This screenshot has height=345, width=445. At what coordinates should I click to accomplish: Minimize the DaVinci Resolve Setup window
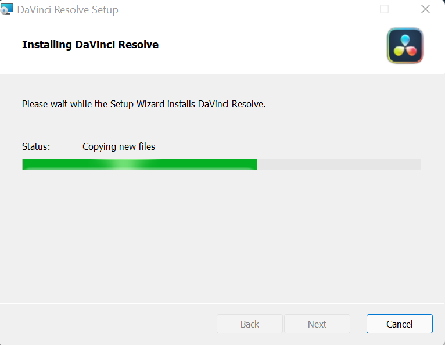344,9
